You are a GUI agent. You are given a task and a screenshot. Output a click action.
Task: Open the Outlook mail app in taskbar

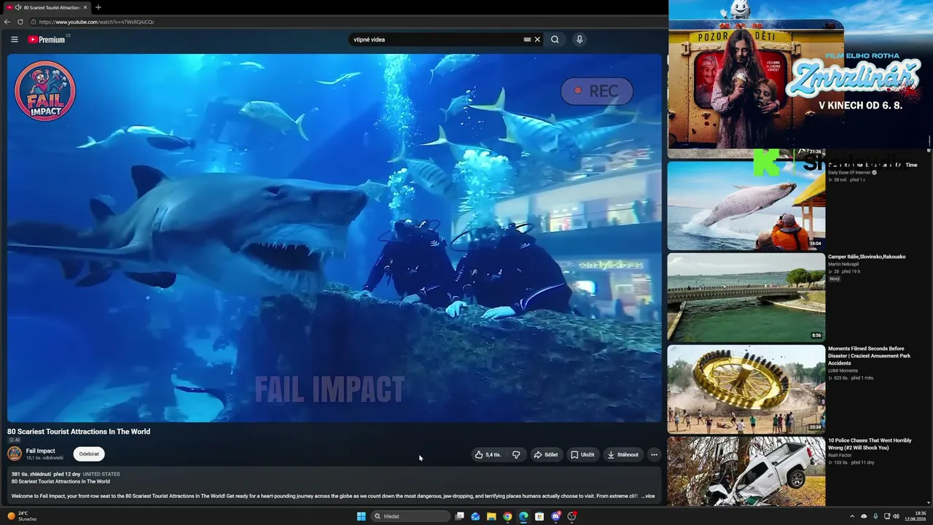tap(475, 516)
